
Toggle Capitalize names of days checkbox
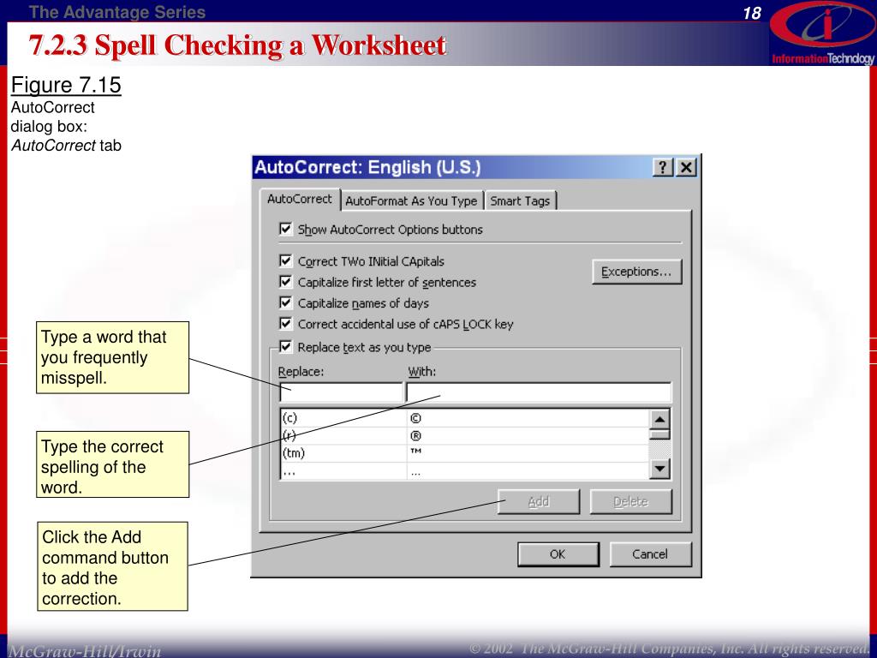[x=286, y=302]
